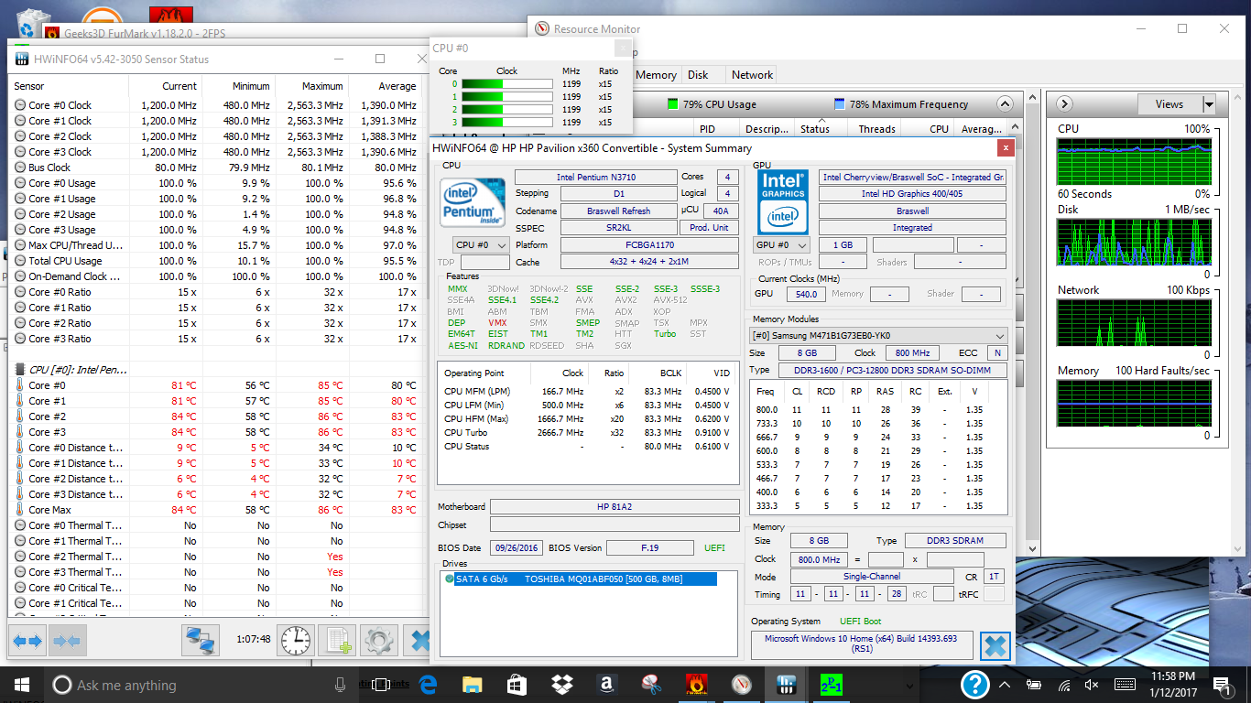Select the TOSHIBA MQ01ABF050 drive entry
Image resolution: width=1251 pixels, height=703 pixels.
point(585,579)
